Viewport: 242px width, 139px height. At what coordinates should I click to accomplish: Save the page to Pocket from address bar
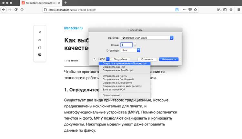(190, 10)
